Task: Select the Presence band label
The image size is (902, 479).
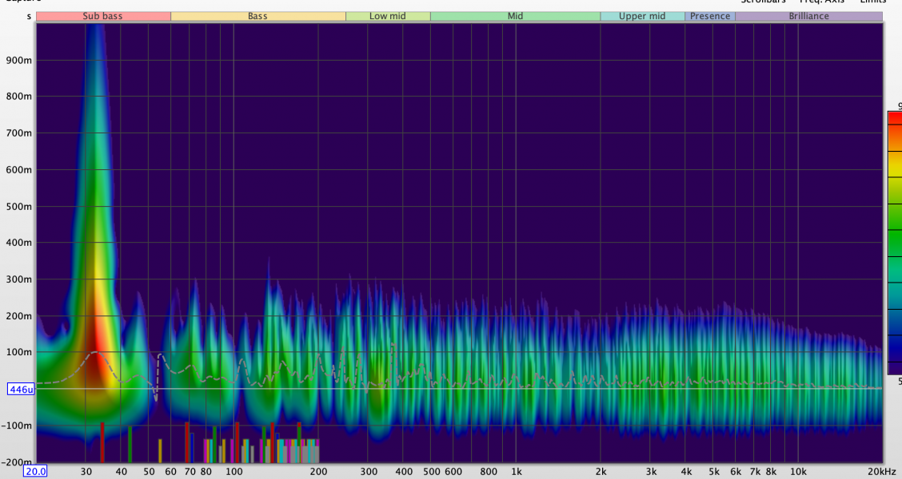Action: (710, 16)
